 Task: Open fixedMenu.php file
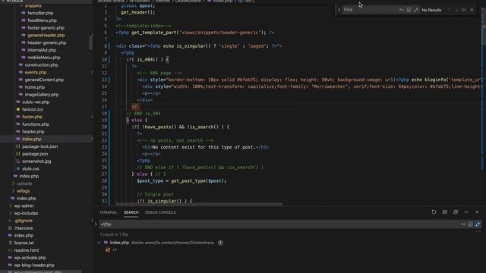pos(42,20)
